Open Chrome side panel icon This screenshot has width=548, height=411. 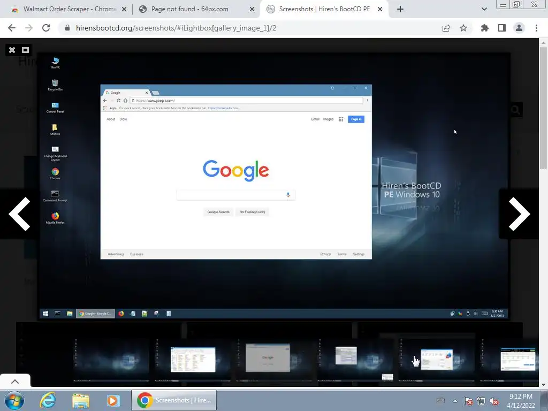(502, 28)
